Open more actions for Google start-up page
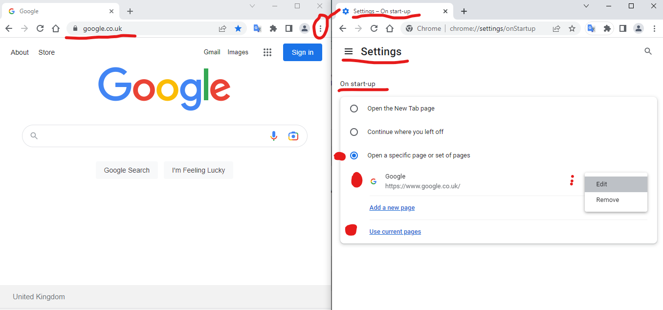This screenshot has height=310, width=663. pyautogui.click(x=572, y=180)
